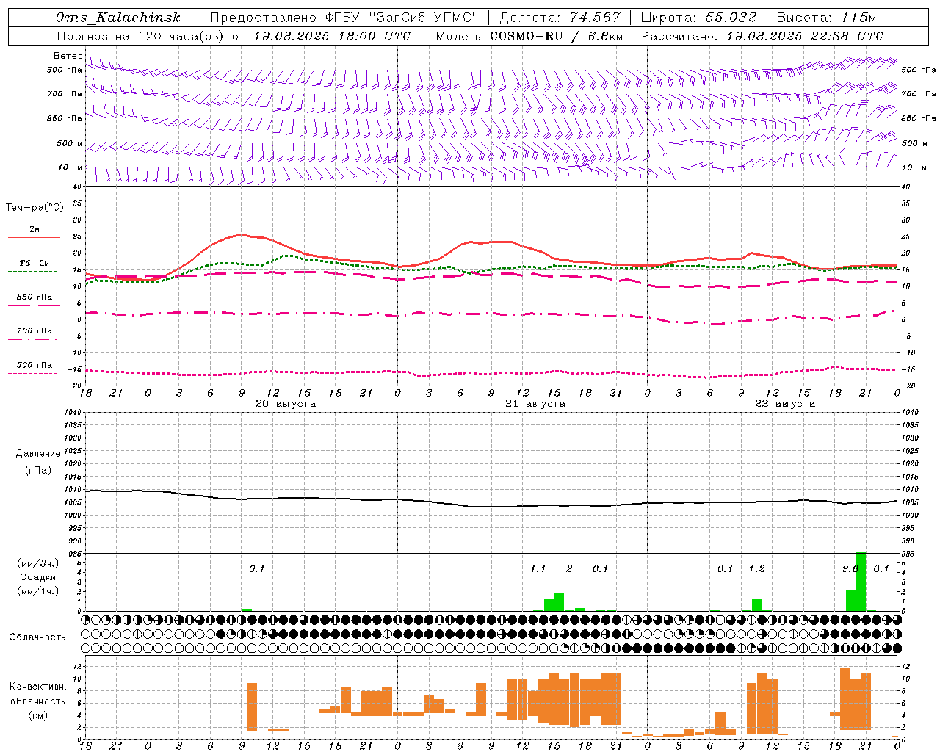This screenshot has width=940, height=752.
Task: Click the Долгота: 74.567 field
Action: [560, 18]
